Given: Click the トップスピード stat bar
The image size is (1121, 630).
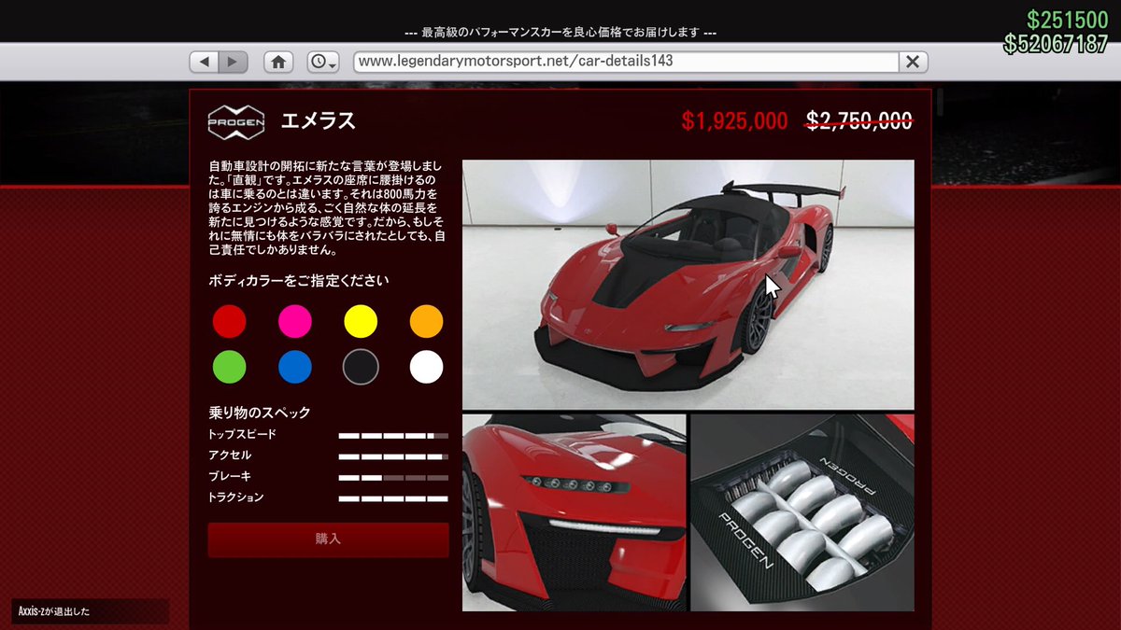Looking at the screenshot, I should click(x=393, y=435).
